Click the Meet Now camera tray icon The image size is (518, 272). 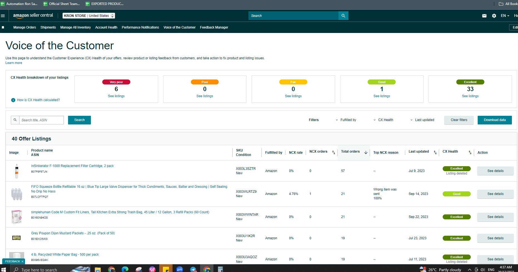[x=476, y=270]
